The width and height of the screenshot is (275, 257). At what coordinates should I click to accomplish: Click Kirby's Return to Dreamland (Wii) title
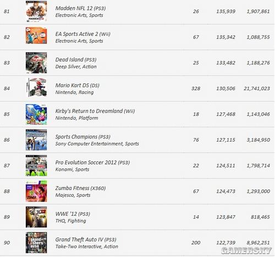pyautogui.click(x=95, y=111)
